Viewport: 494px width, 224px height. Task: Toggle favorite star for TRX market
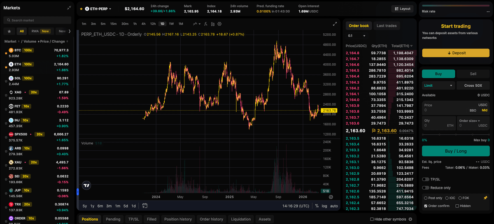click(6, 207)
